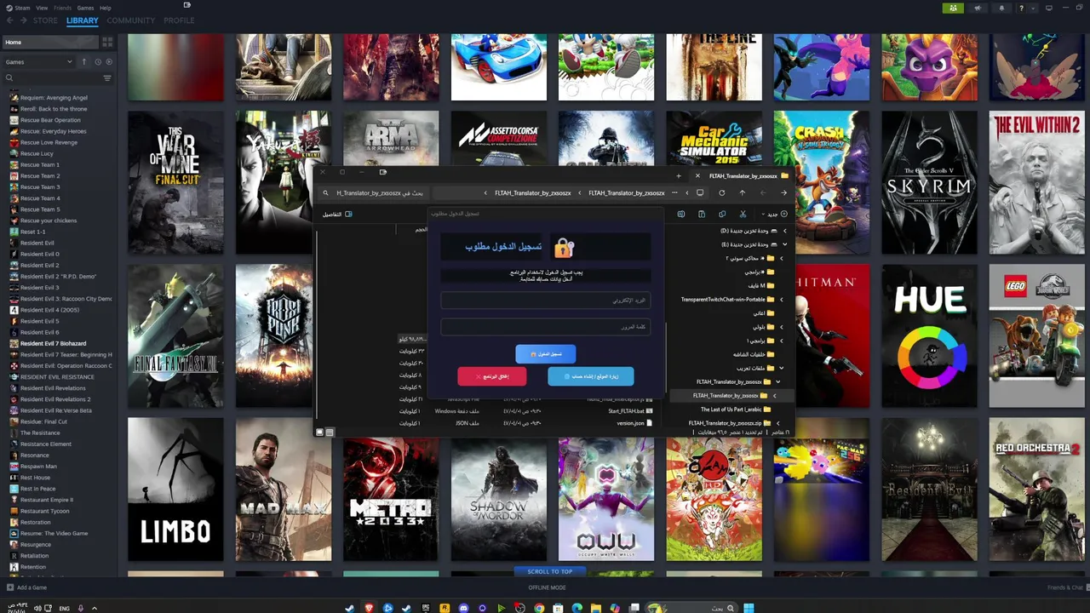Click the ready-to-play filter icon
Viewport: 1090px width, 613px height.
tap(108, 61)
